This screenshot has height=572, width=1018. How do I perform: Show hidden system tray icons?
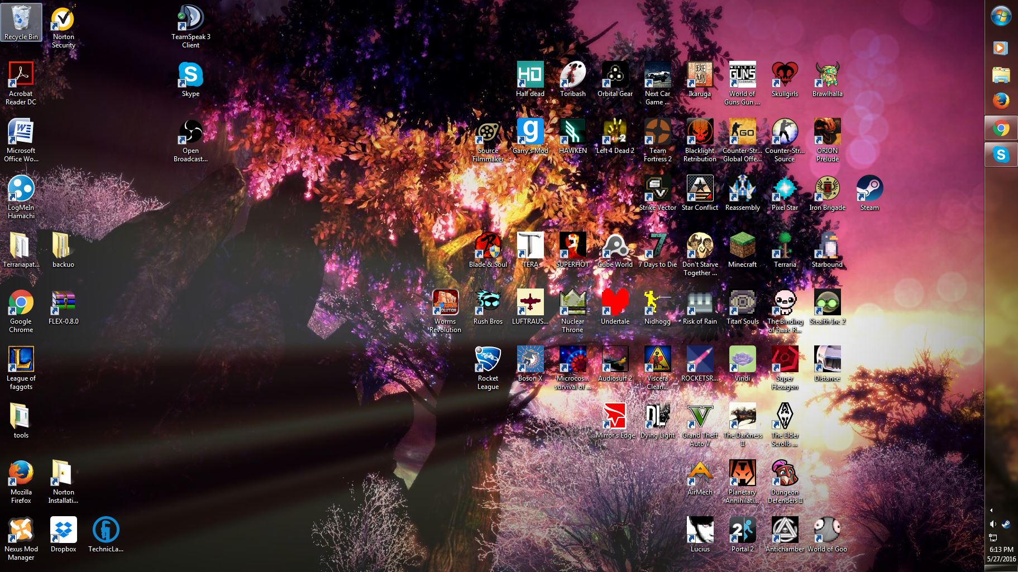pyautogui.click(x=991, y=510)
